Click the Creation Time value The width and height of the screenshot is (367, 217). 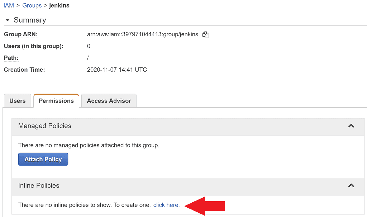coord(117,70)
